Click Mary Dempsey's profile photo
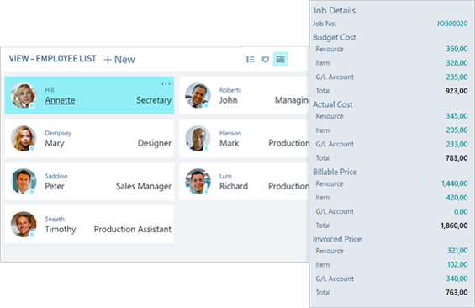This screenshot has height=308, width=475. click(23, 138)
